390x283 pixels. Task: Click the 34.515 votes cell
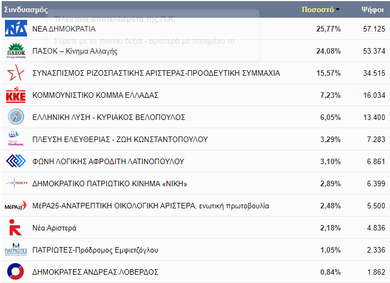click(x=374, y=74)
